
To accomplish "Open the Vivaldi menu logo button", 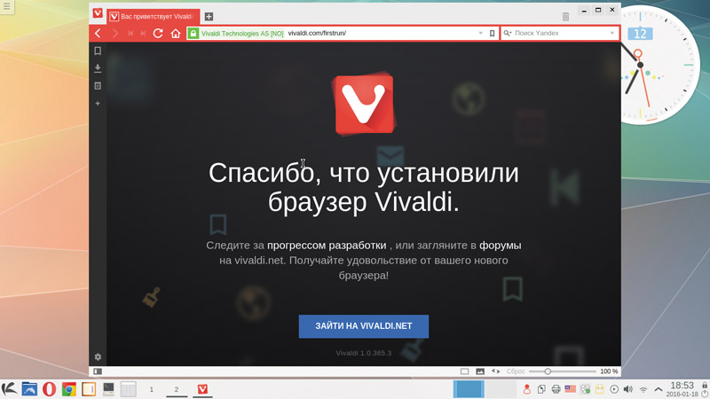I will (98, 13).
